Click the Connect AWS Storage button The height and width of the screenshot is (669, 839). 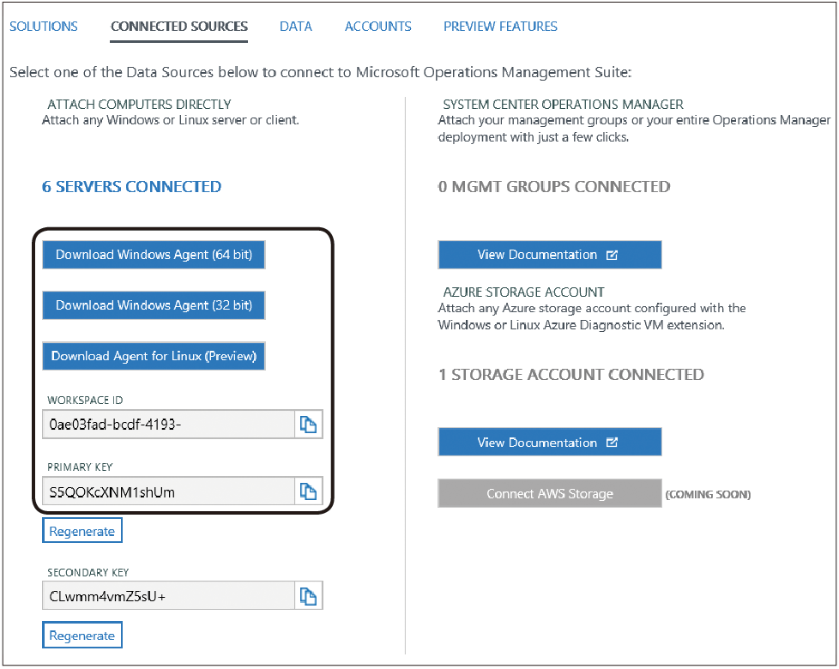[x=550, y=493]
